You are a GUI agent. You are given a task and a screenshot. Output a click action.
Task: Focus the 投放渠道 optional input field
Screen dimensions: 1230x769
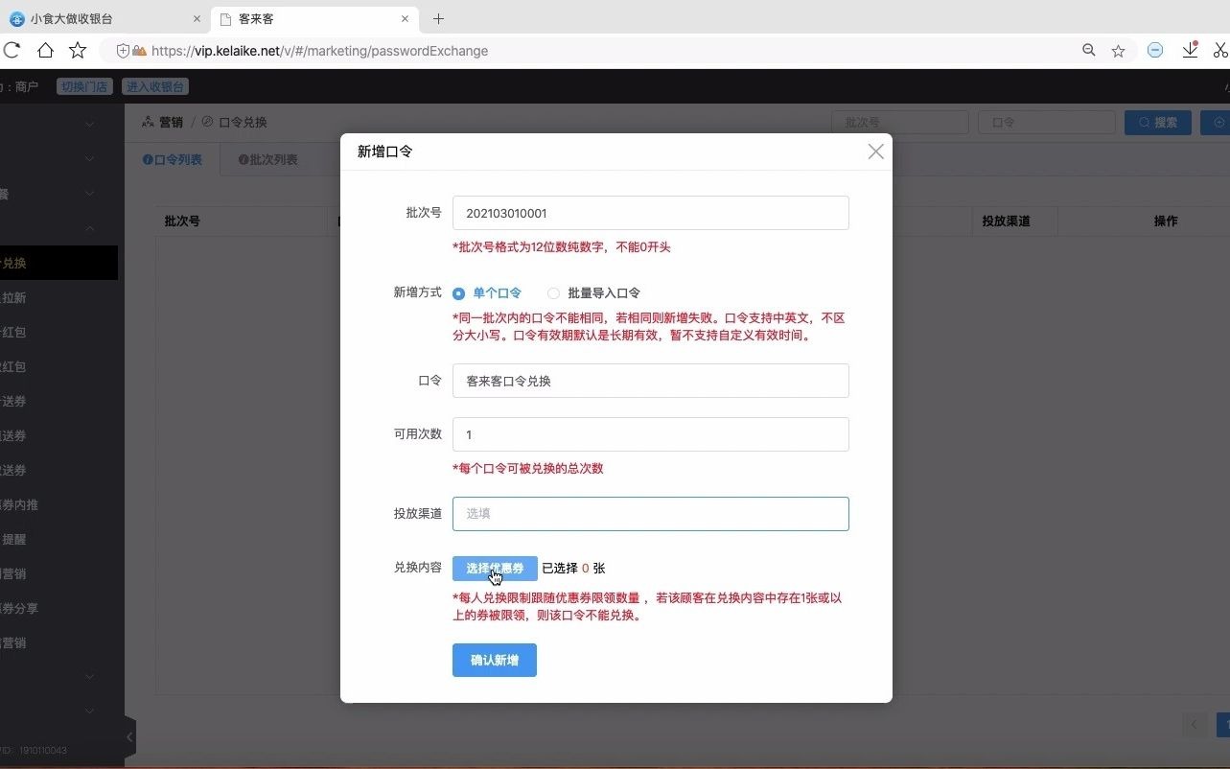coord(651,514)
